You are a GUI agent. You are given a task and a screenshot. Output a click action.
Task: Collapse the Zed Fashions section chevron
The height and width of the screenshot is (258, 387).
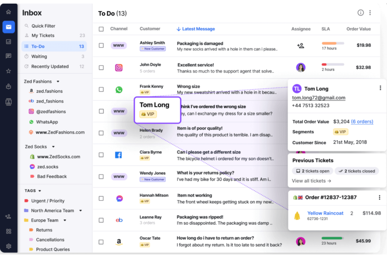[58, 81]
